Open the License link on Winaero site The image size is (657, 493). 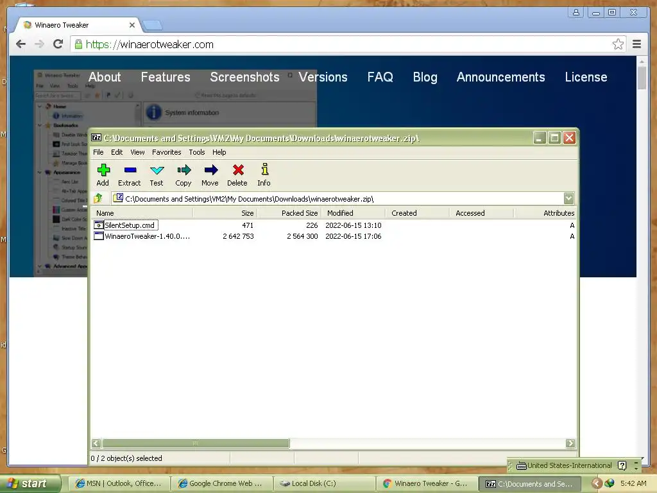point(586,77)
